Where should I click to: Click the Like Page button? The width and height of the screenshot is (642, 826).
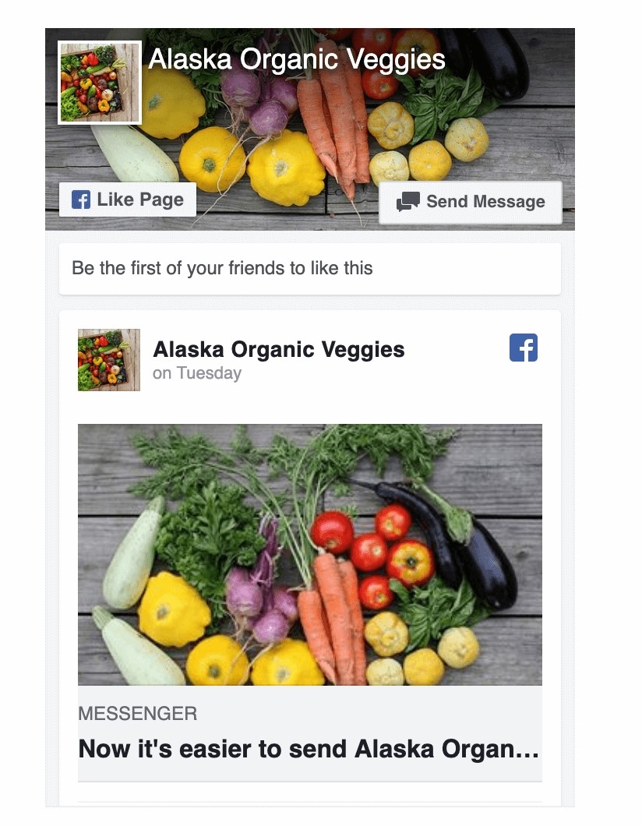(x=128, y=199)
